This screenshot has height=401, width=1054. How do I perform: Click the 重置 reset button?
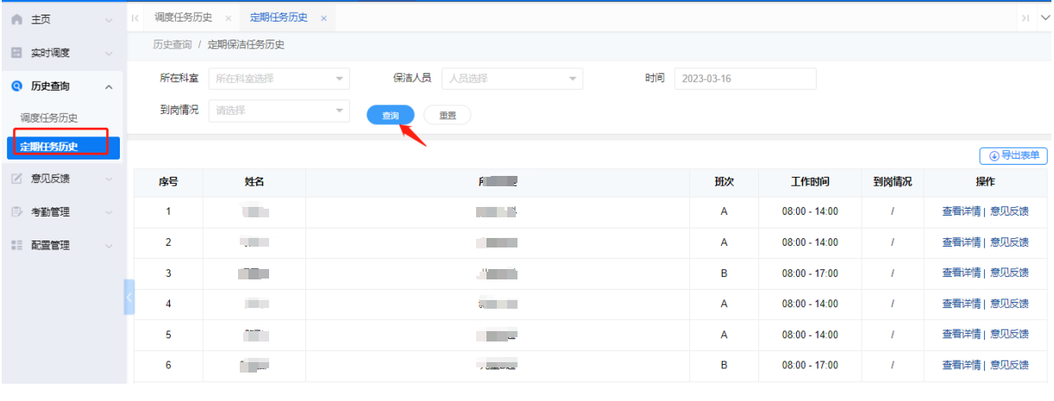pyautogui.click(x=447, y=116)
